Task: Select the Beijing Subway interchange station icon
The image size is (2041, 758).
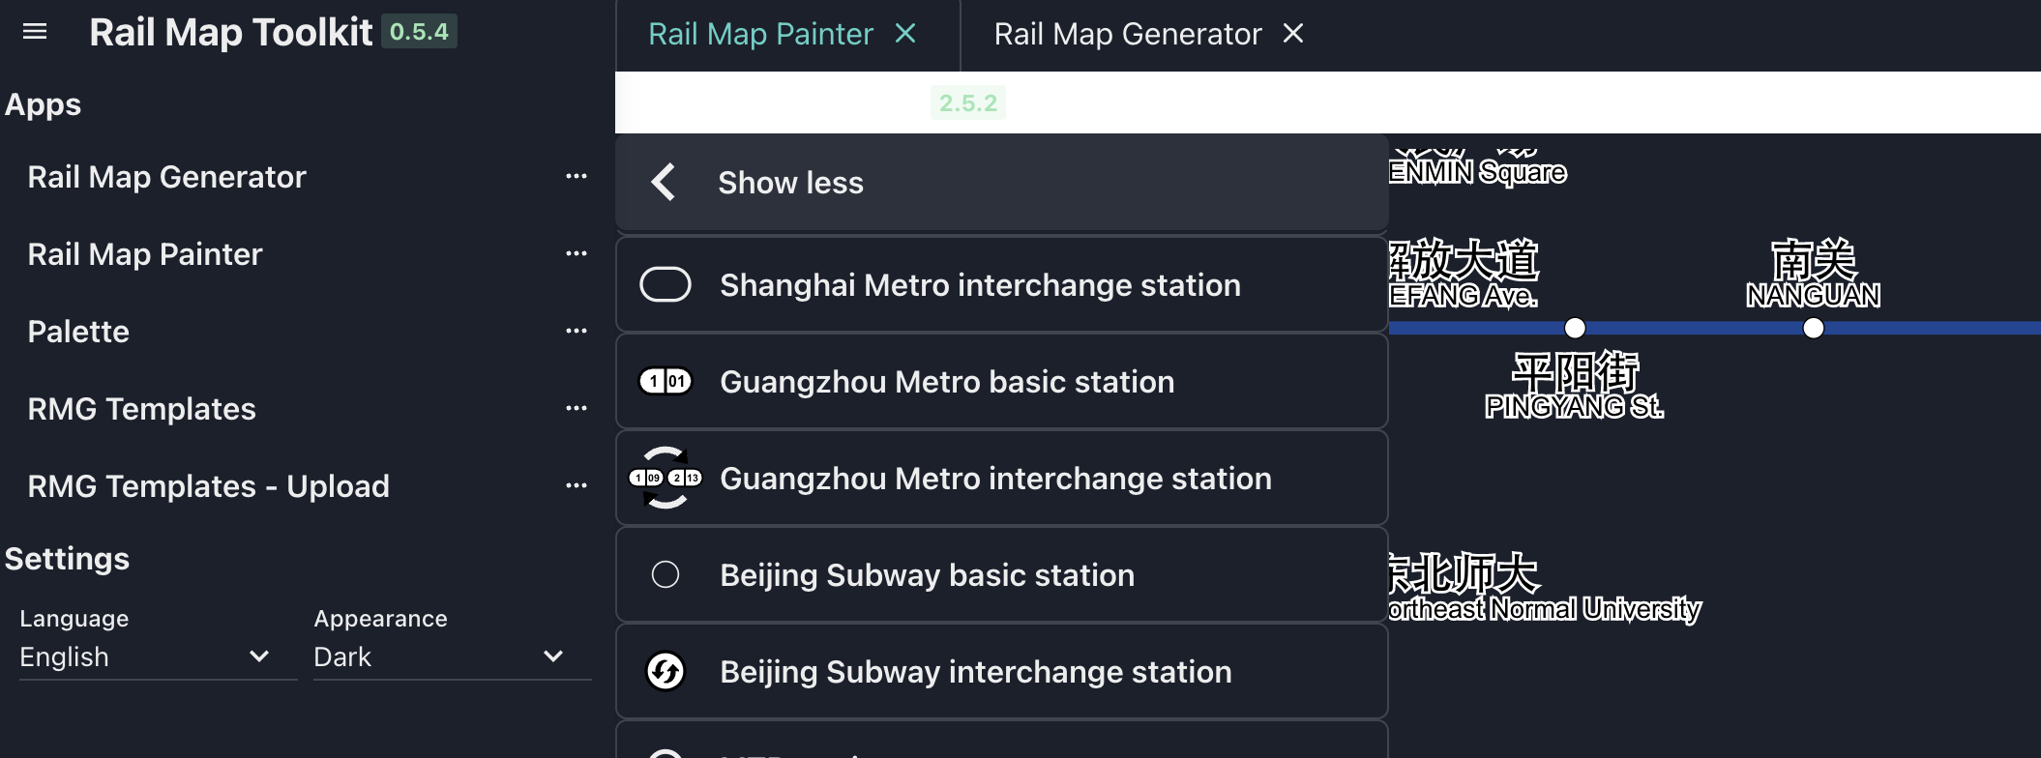Action: (x=665, y=670)
